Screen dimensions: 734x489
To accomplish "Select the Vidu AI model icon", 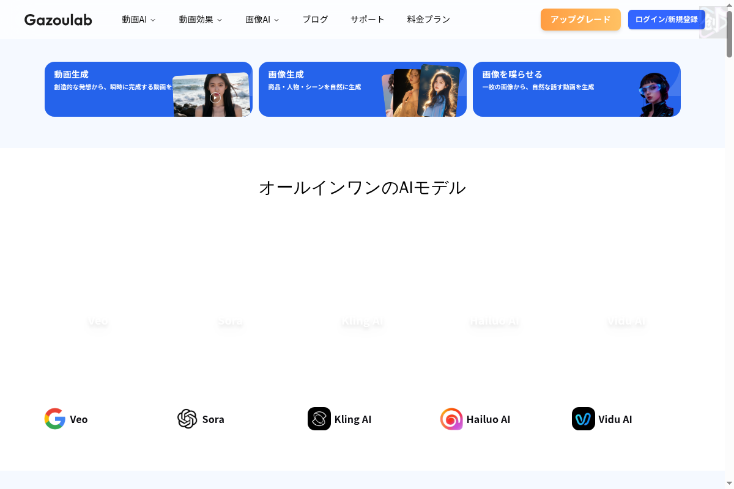I will [x=583, y=419].
